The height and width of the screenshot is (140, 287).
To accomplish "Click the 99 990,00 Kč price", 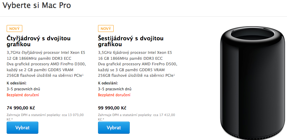I will click(112, 108).
